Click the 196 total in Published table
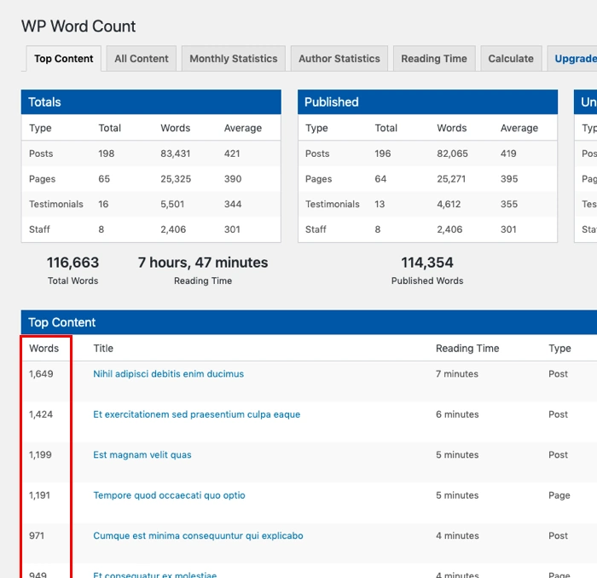The width and height of the screenshot is (597, 578). click(383, 153)
